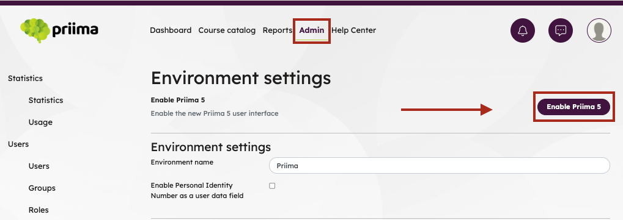This screenshot has height=220, width=623.
Task: Tick Enable Personal Identity Number checkbox
Action: point(272,185)
